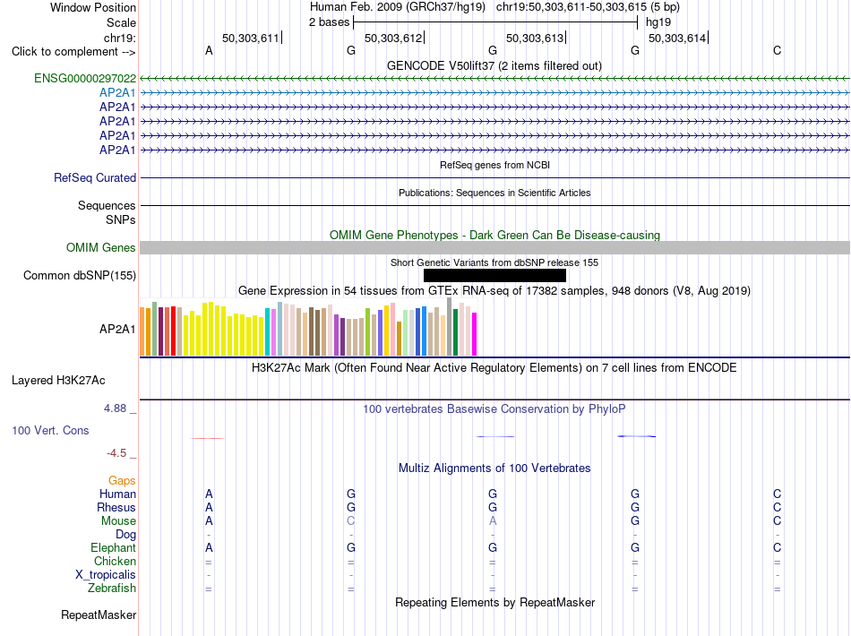This screenshot has height=636, width=851.
Task: Click base C in the Elephant alignment row
Action: pos(778,548)
